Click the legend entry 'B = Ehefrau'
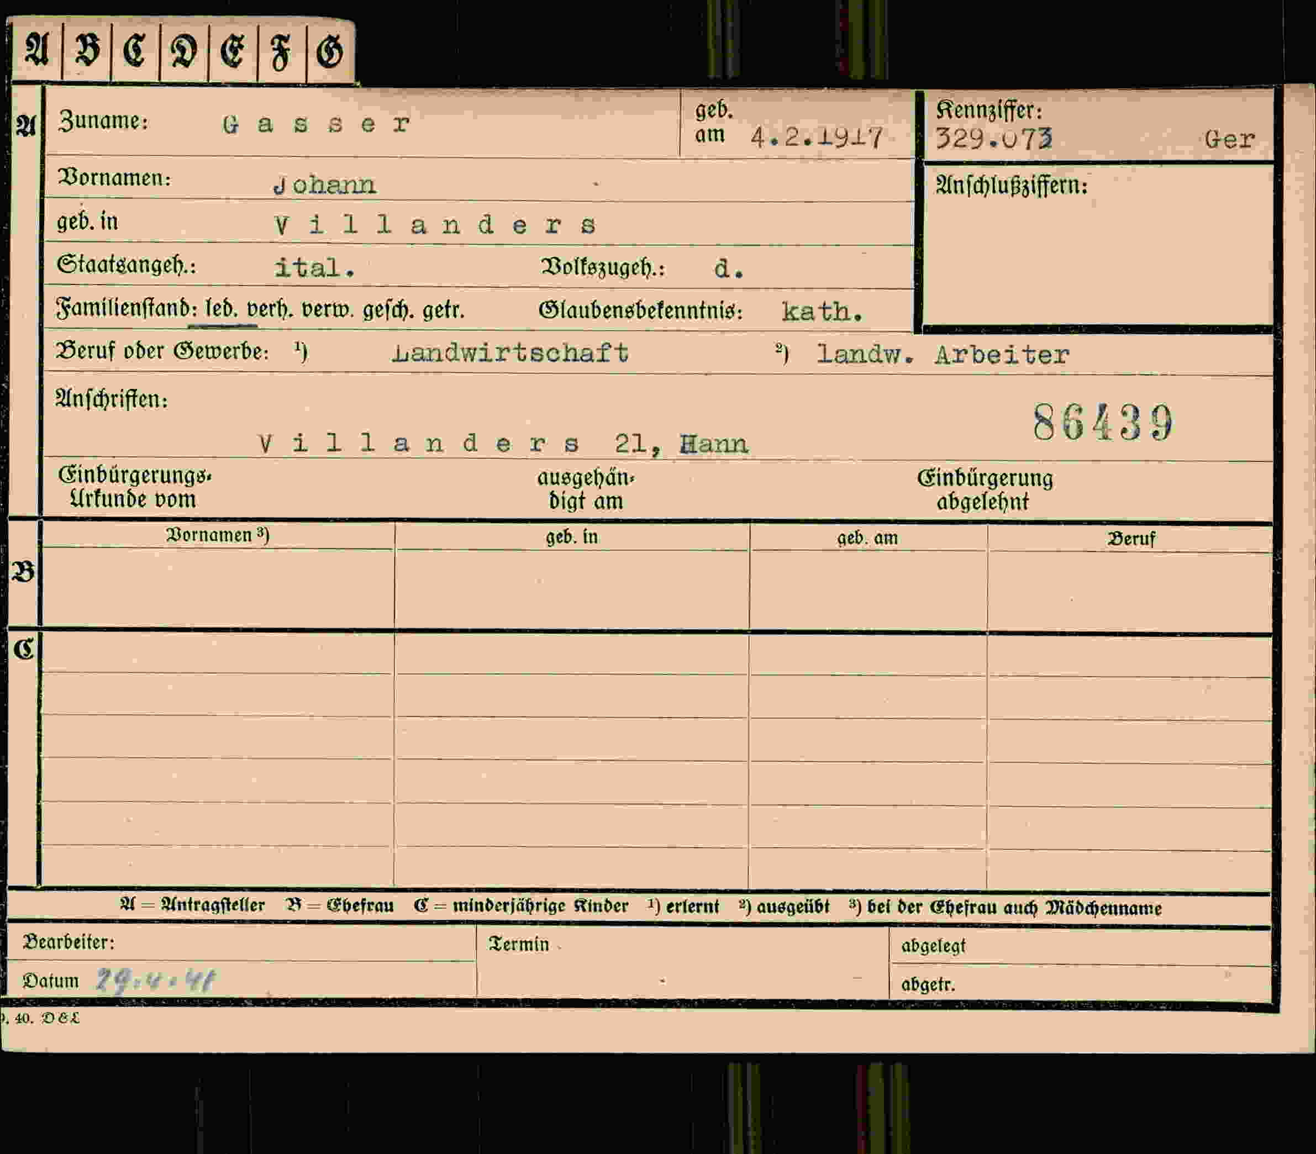 339,905
